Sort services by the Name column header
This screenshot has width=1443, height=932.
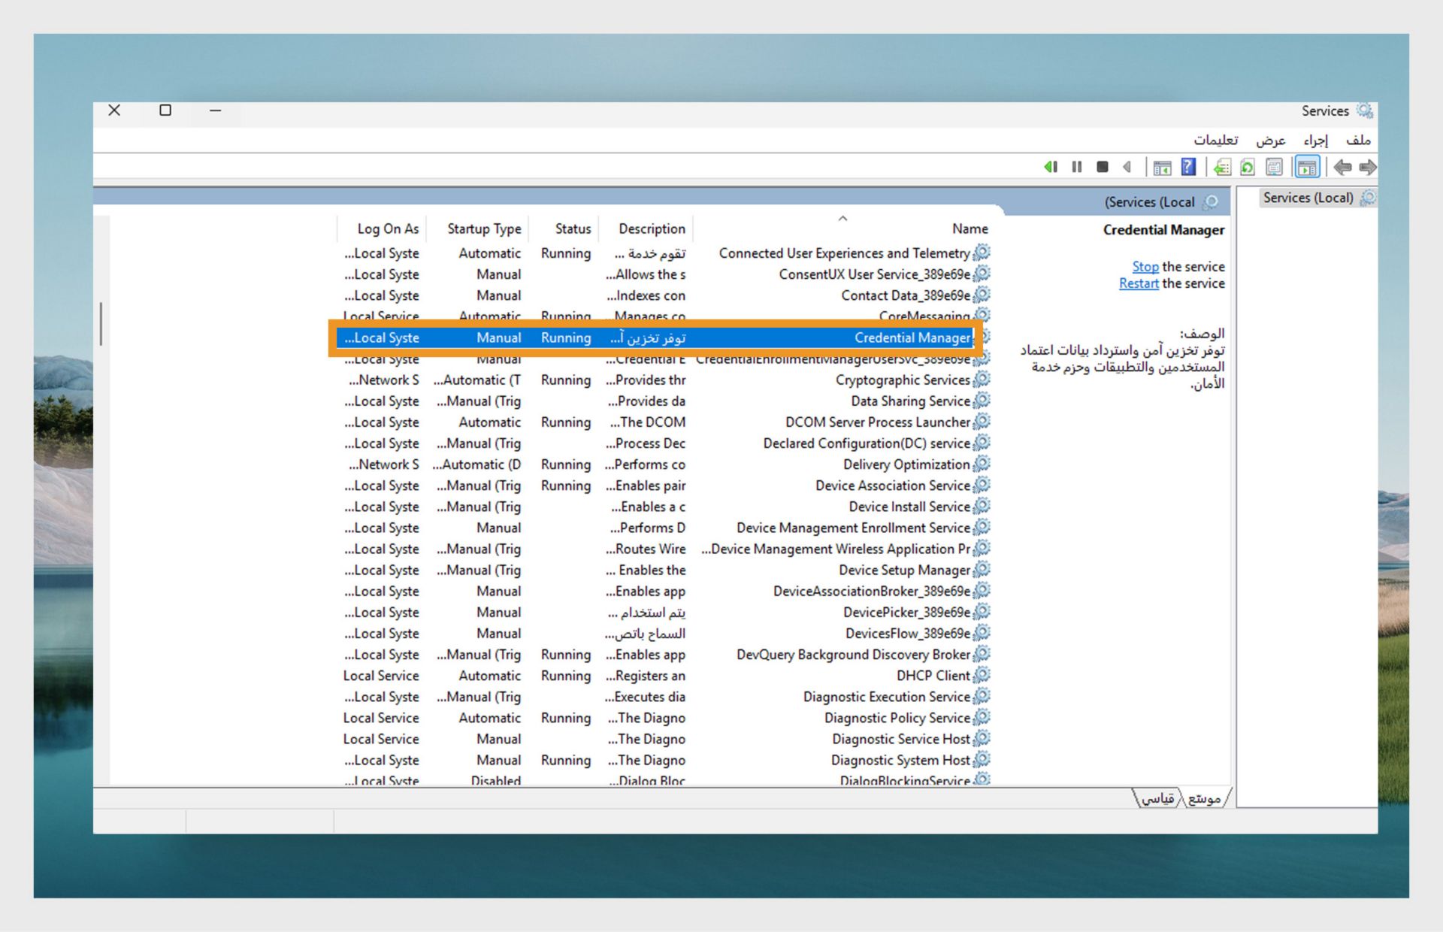click(x=969, y=228)
